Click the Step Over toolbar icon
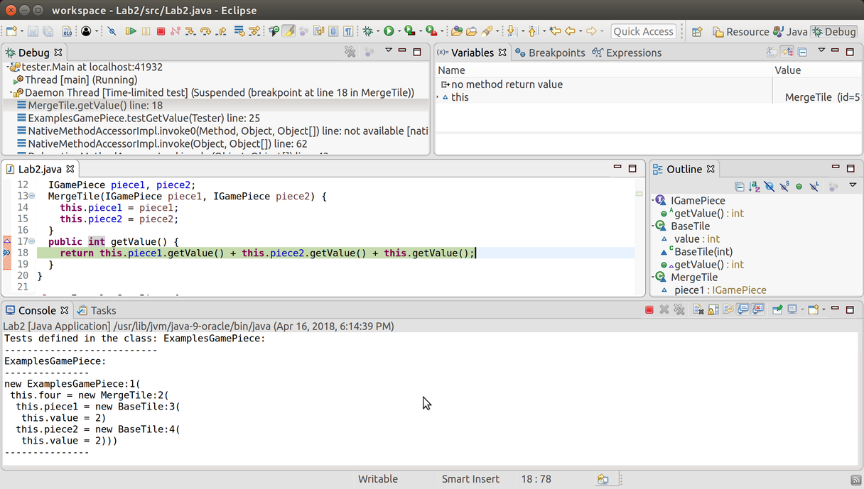The height and width of the screenshot is (489, 864). pyautogui.click(x=206, y=31)
